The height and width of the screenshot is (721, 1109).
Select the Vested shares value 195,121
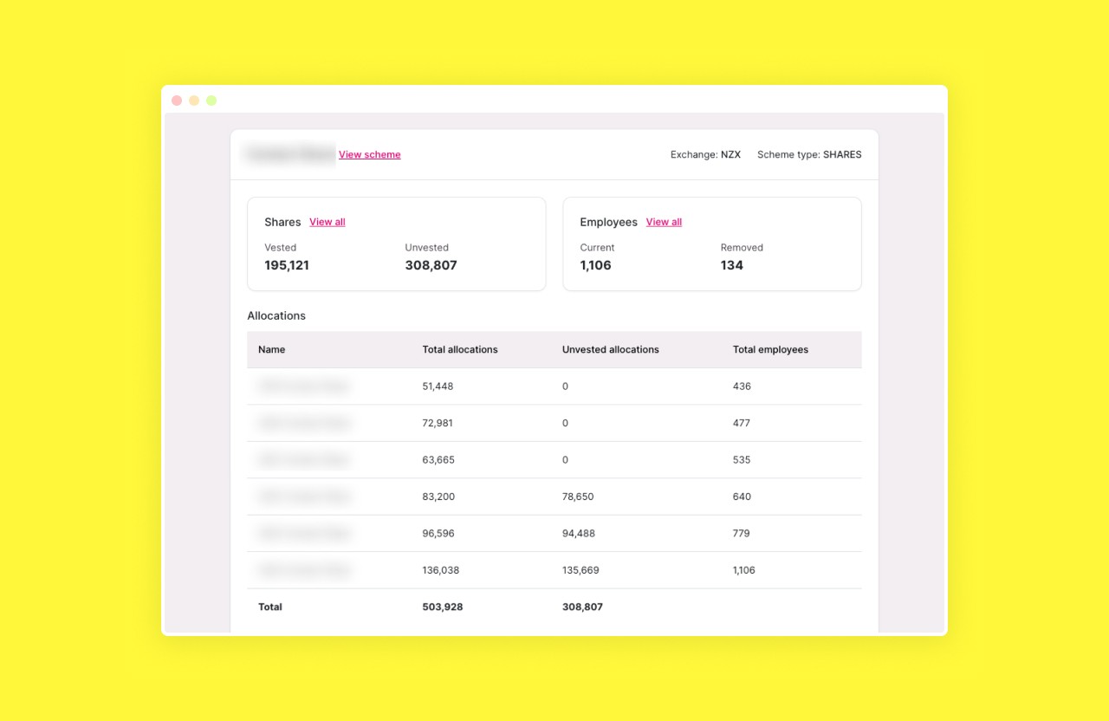287,265
